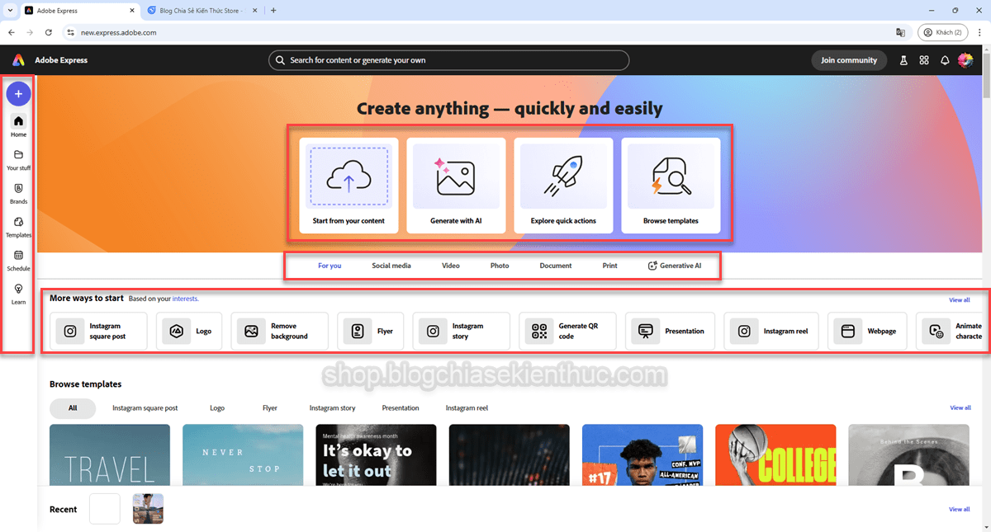Select the Document tab
Viewport: 991px width, 532px height.
(x=556, y=266)
